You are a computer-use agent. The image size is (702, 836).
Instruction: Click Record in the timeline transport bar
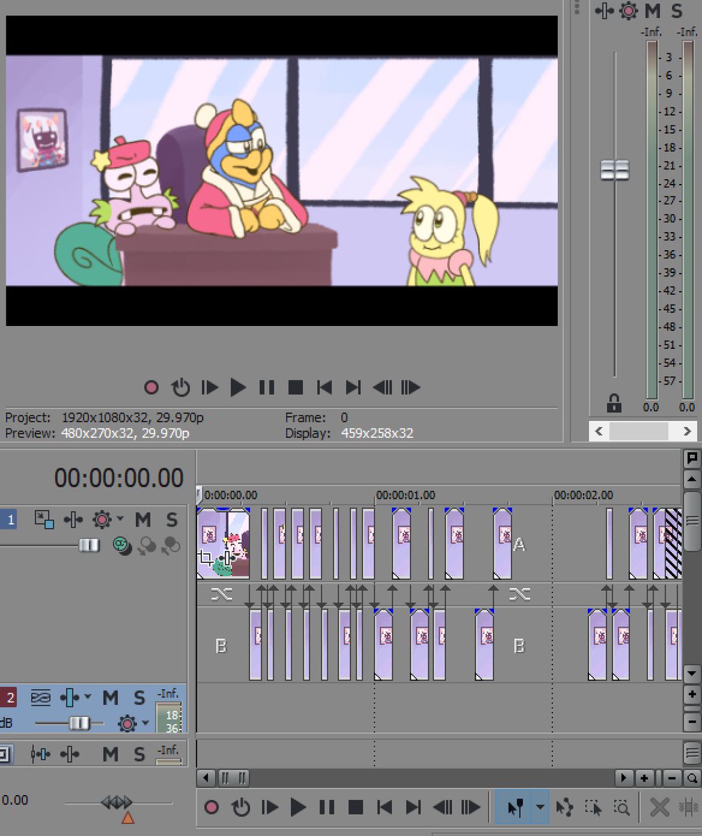coord(212,807)
